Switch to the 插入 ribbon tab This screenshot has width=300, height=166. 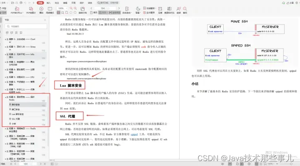coord(49,3)
